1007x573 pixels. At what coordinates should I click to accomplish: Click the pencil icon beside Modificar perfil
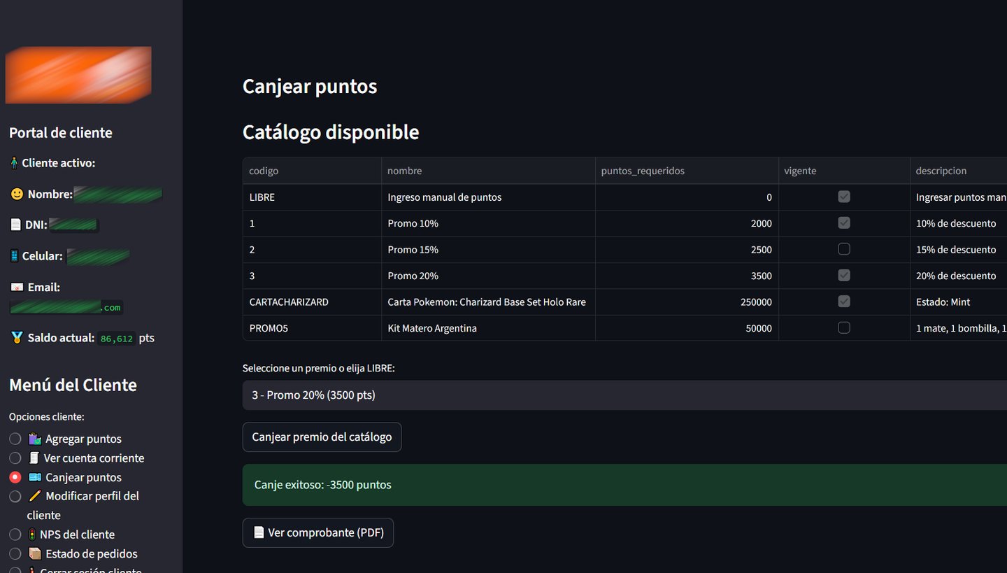[35, 496]
